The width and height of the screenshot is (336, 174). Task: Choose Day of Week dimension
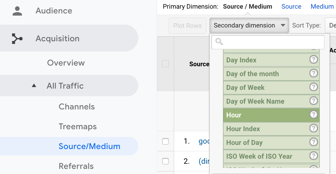(271, 87)
